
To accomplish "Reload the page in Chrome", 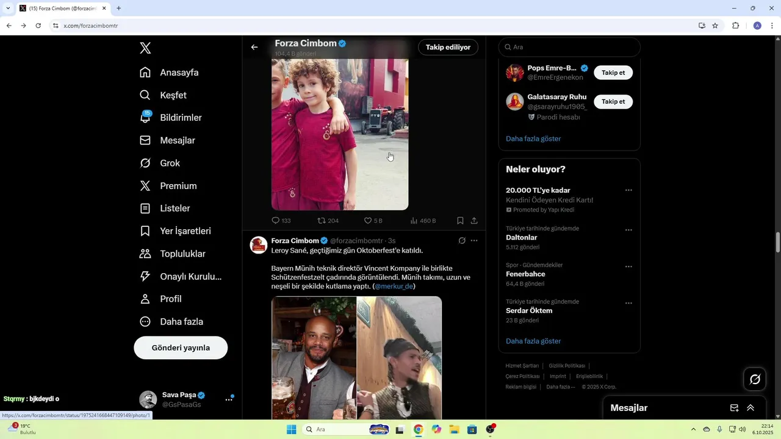I will point(38,26).
